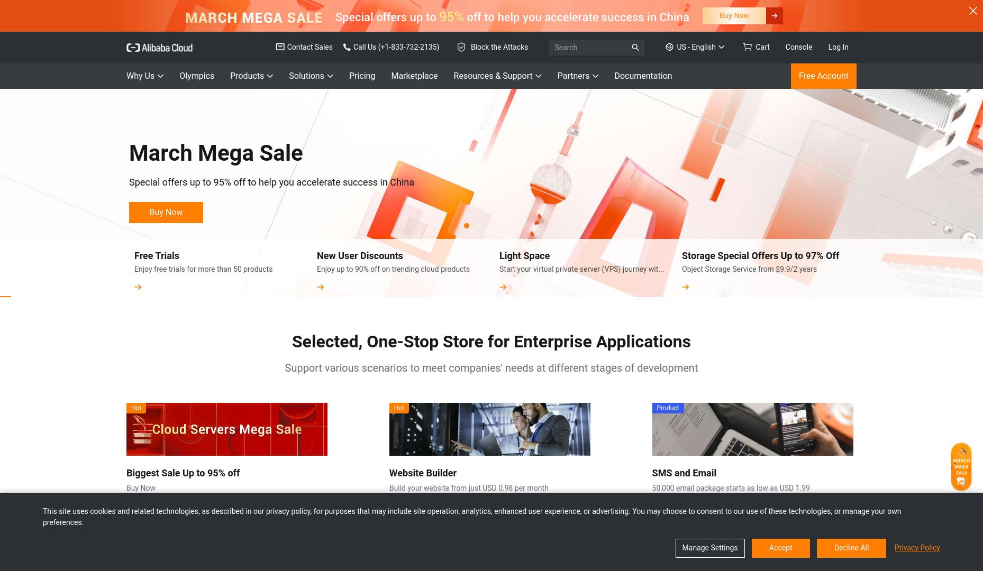Screen dimensions: 983x571
Task: Open the Pricing menu item
Action: (x=362, y=76)
